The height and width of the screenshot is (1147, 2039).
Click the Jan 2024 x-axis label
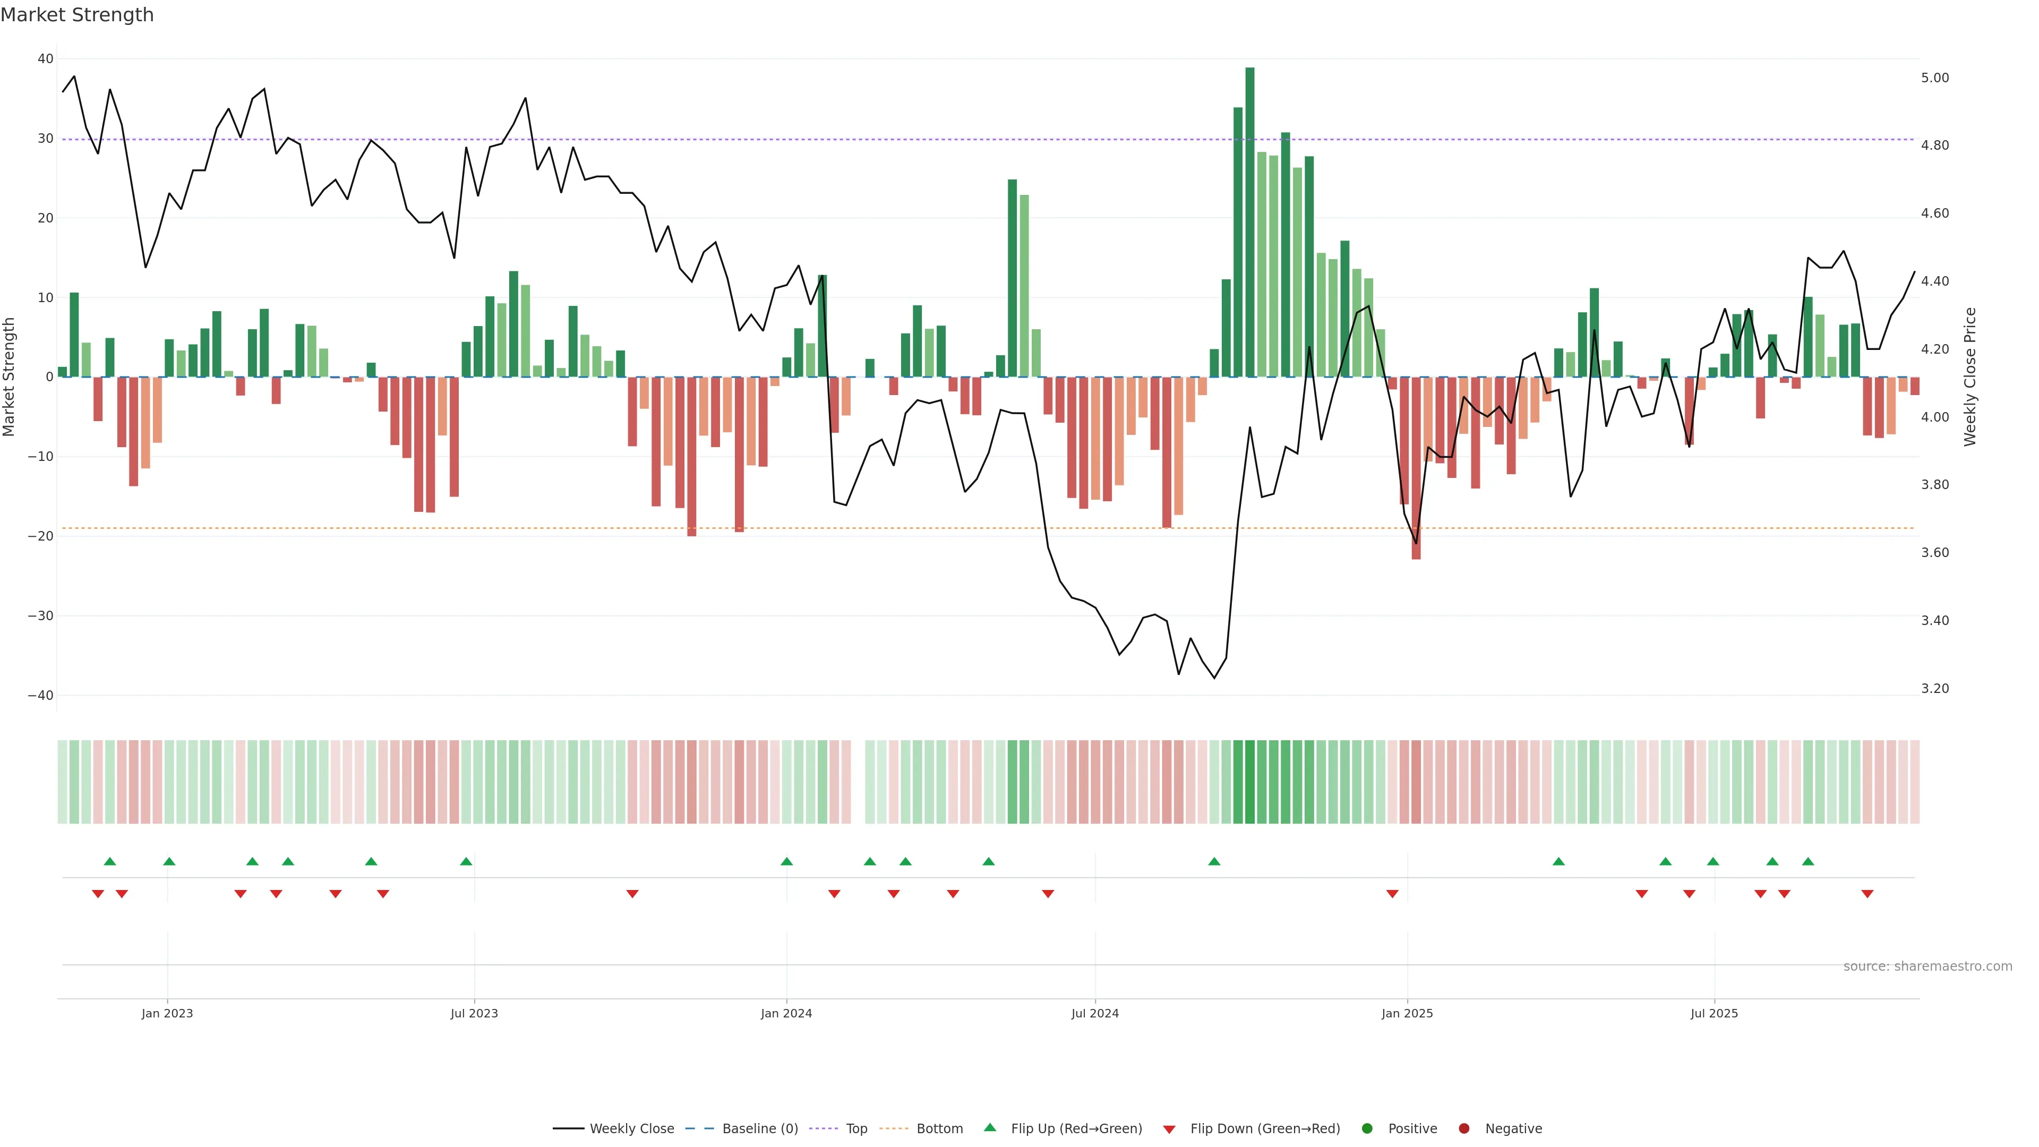coord(786,1013)
